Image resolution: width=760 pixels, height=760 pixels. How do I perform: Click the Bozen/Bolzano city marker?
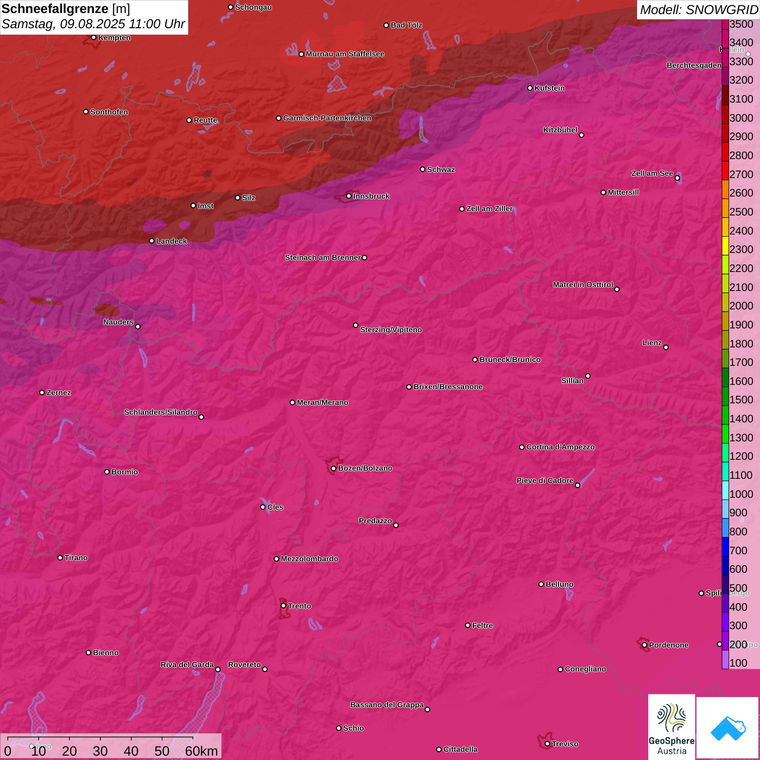tap(333, 468)
